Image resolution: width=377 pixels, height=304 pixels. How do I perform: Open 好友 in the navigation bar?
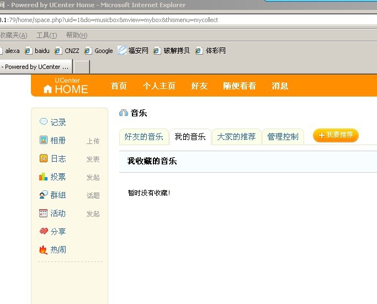tap(199, 86)
